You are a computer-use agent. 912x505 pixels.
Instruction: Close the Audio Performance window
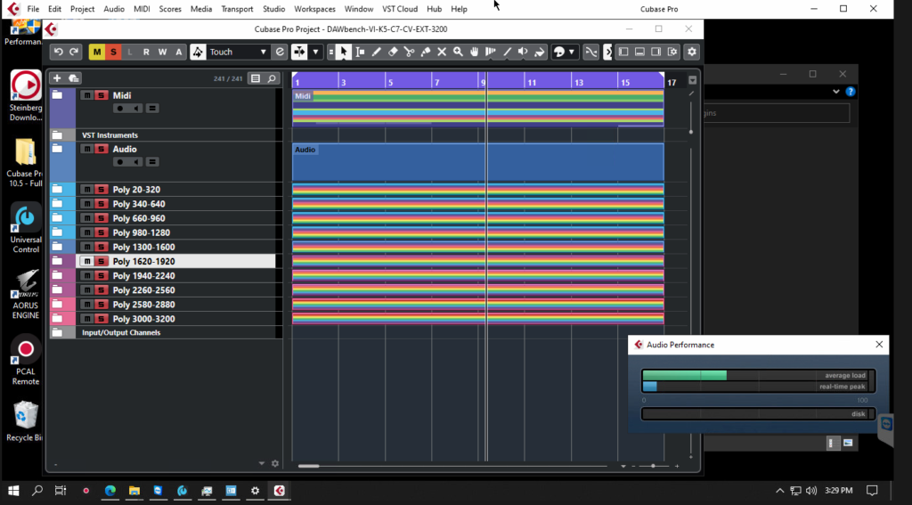(x=879, y=345)
